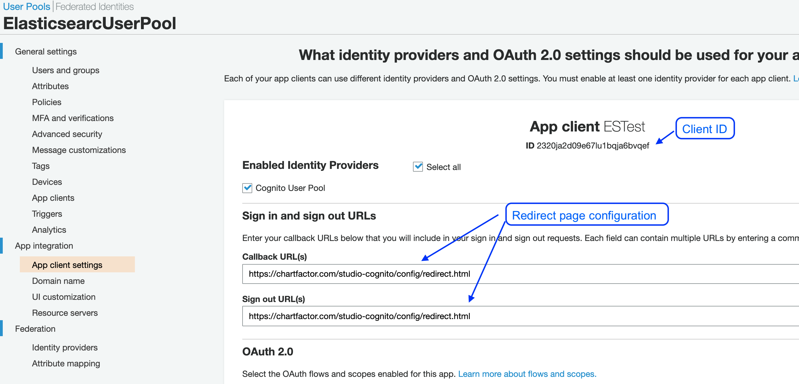Select MFA and verifications
Image resolution: width=799 pixels, height=384 pixels.
tap(73, 118)
